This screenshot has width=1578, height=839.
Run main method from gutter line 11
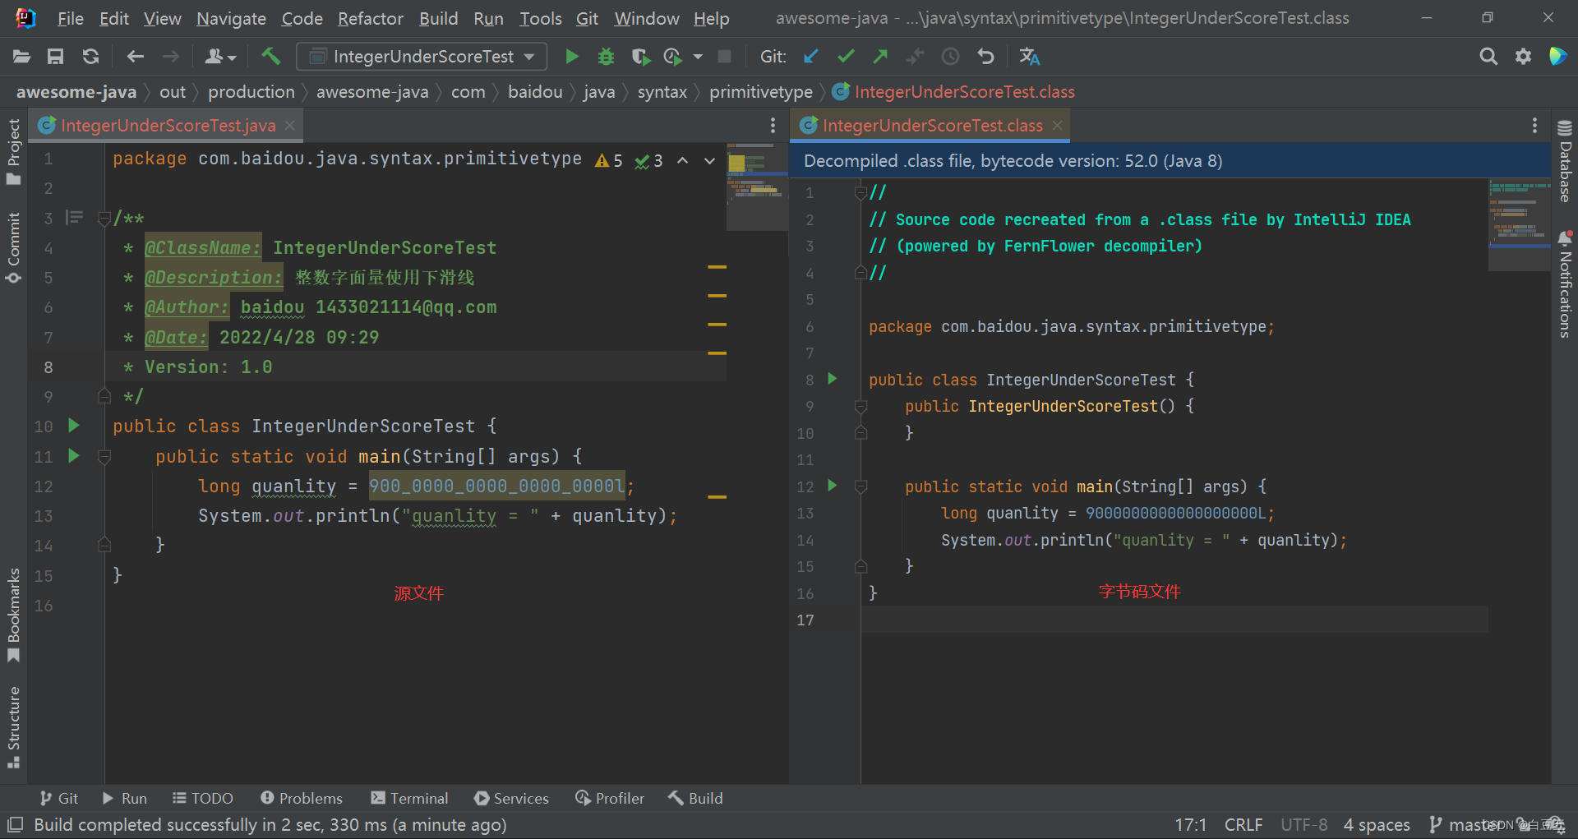[74, 455]
